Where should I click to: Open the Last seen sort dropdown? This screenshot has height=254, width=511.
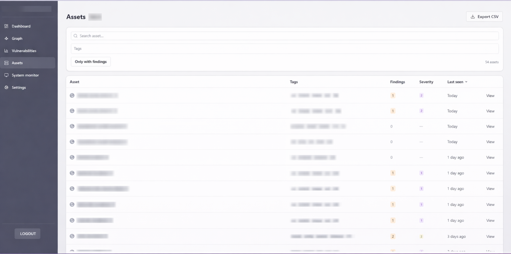[x=457, y=82]
